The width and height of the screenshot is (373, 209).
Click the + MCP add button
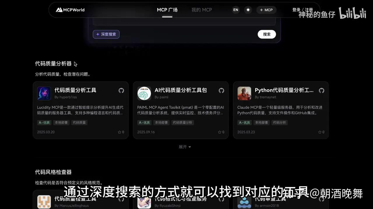tap(266, 10)
